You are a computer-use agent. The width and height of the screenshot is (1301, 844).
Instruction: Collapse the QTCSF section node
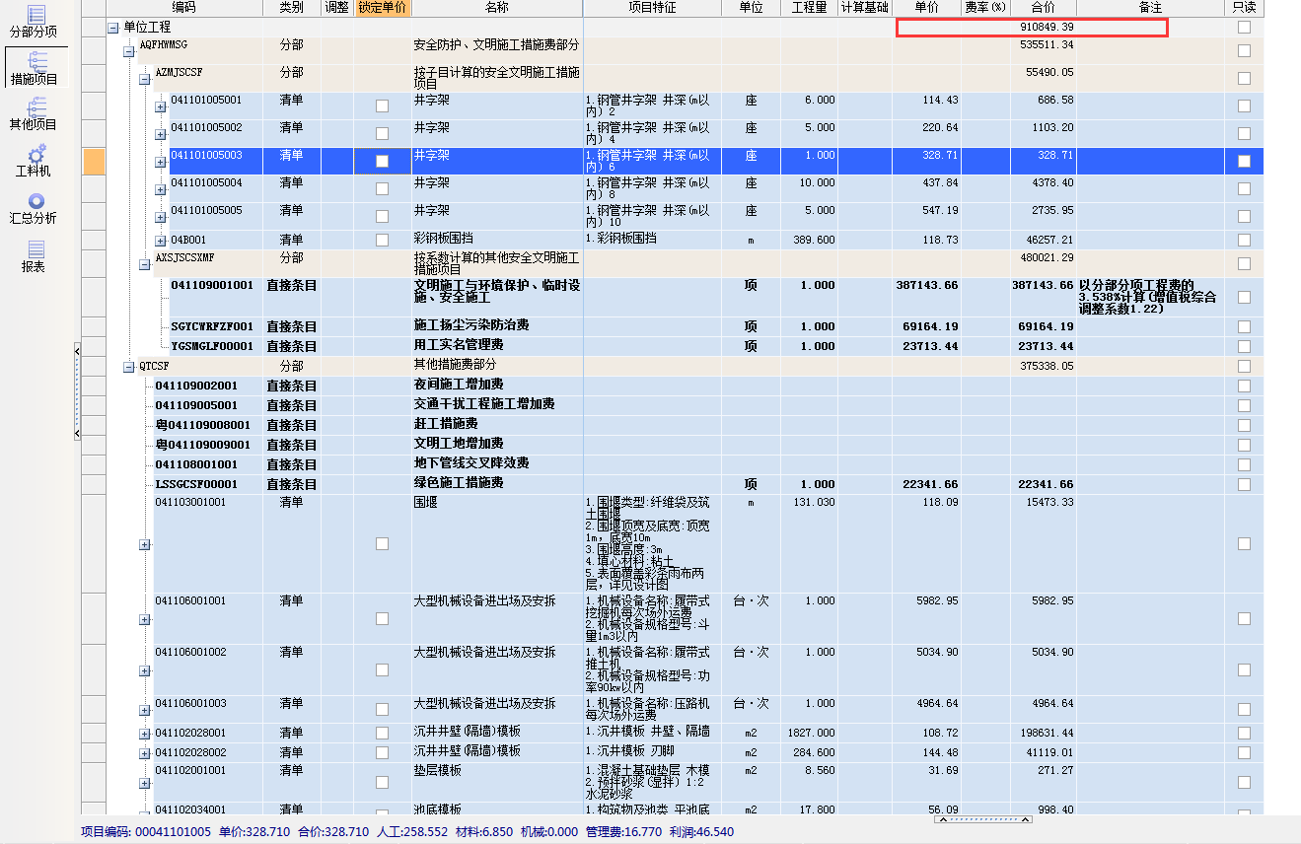pos(129,367)
